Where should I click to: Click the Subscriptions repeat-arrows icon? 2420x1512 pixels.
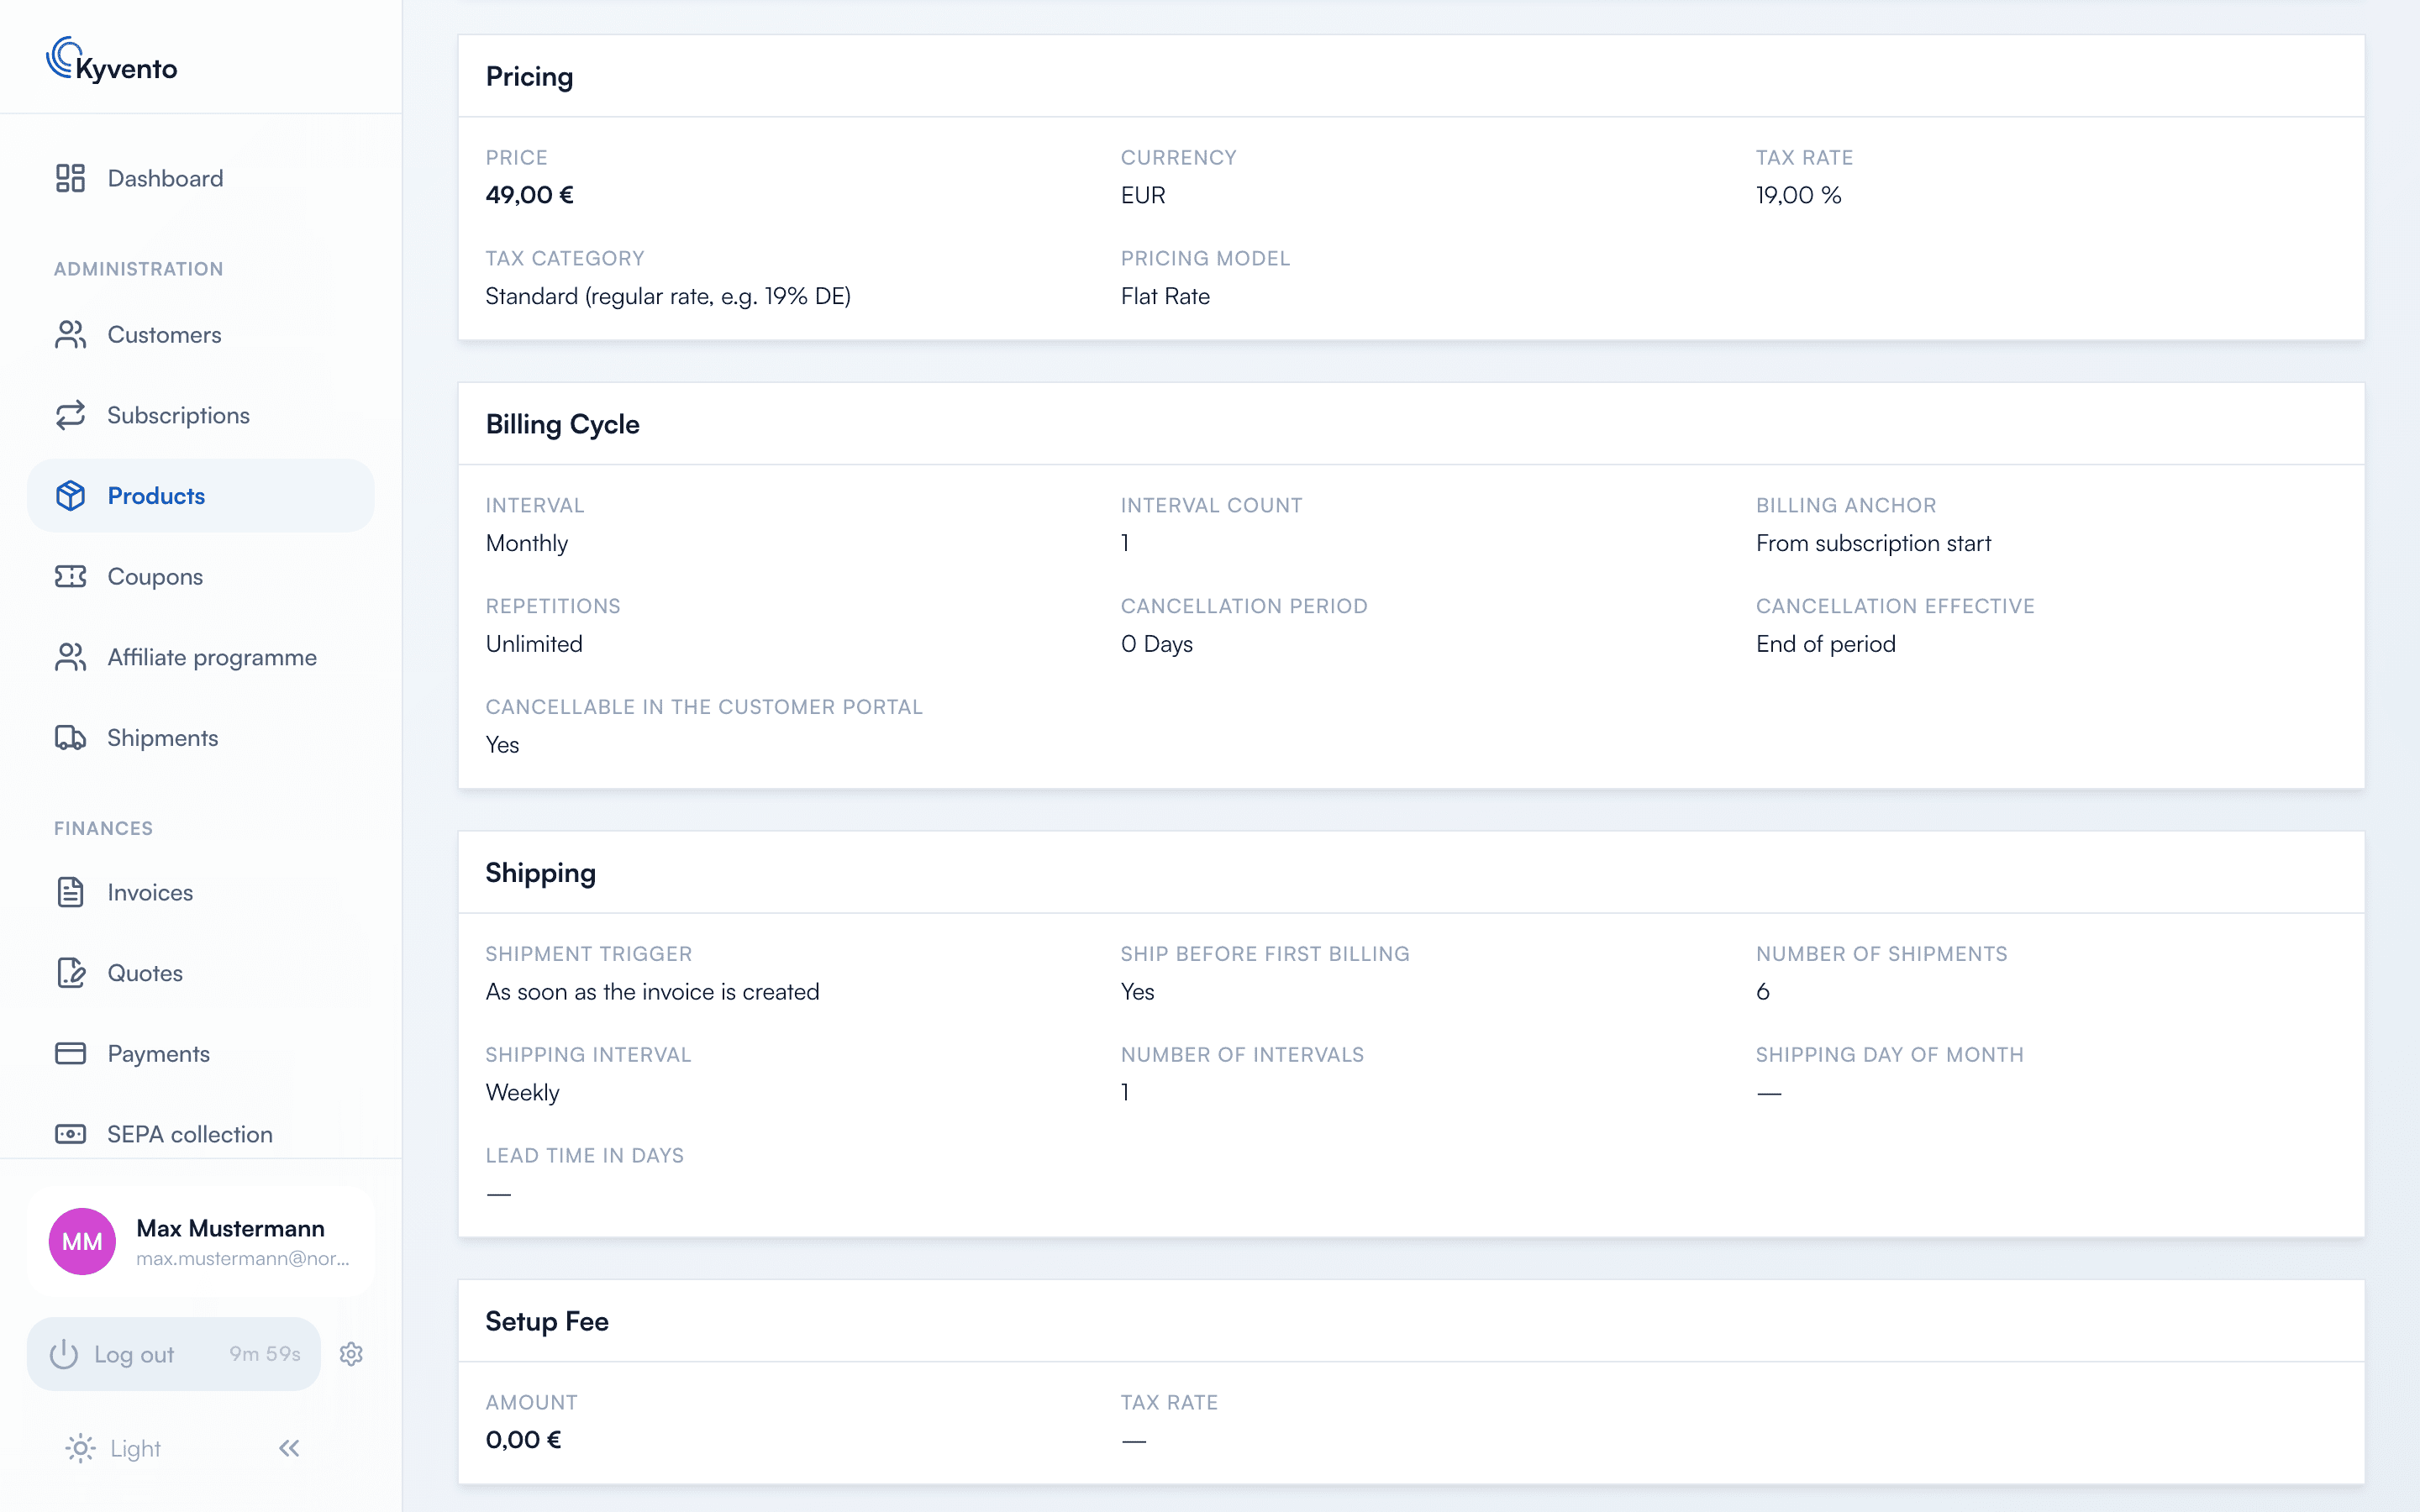[70, 415]
